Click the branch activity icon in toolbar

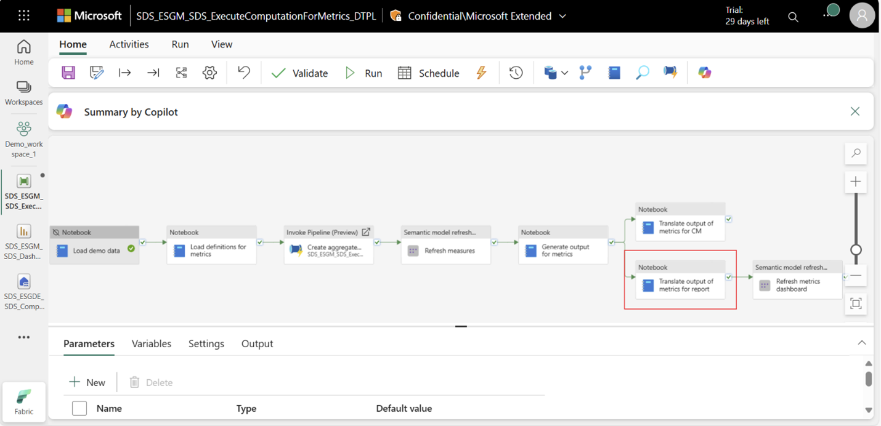[585, 73]
